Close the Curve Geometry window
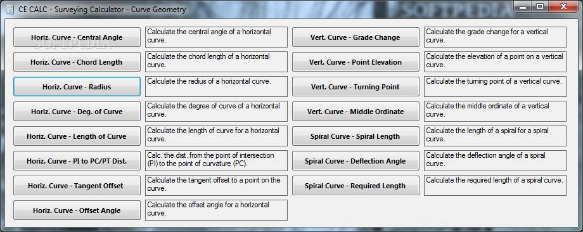 point(563,6)
